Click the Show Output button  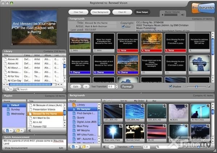click(142, 12)
